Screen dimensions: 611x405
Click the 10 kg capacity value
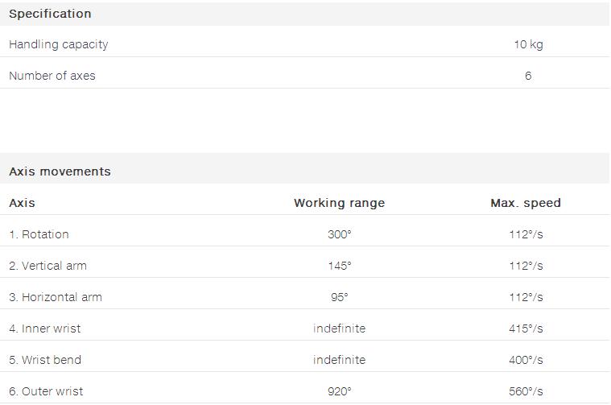tap(528, 44)
